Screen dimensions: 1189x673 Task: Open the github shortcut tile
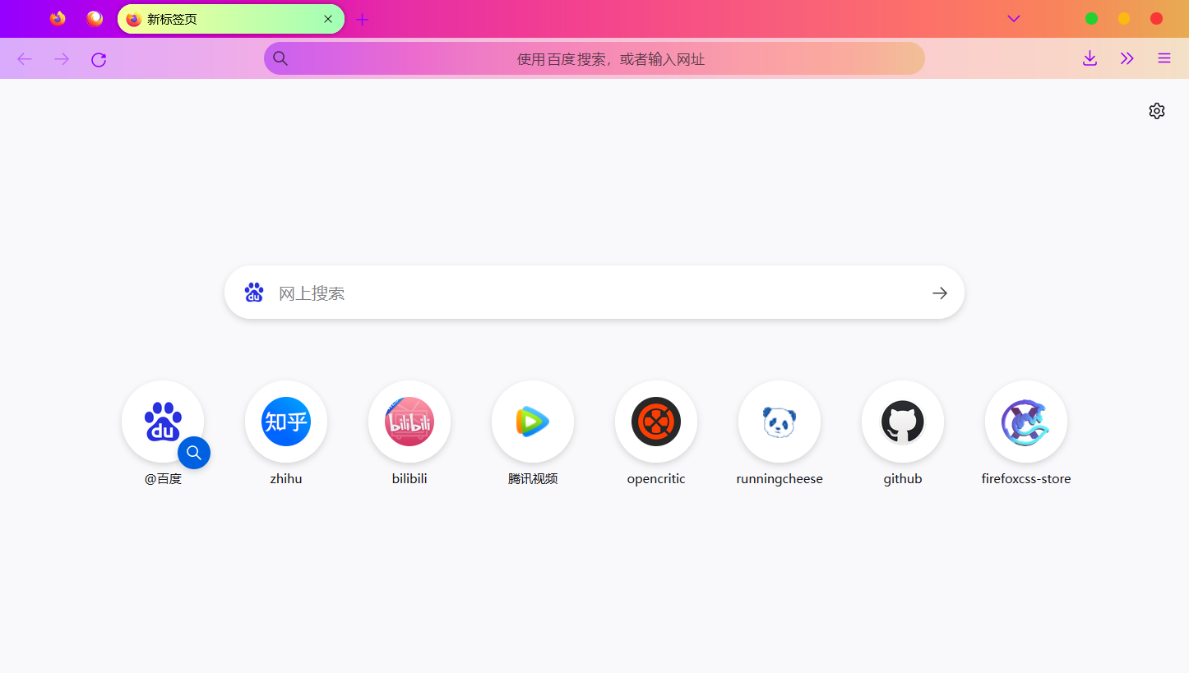coord(903,422)
